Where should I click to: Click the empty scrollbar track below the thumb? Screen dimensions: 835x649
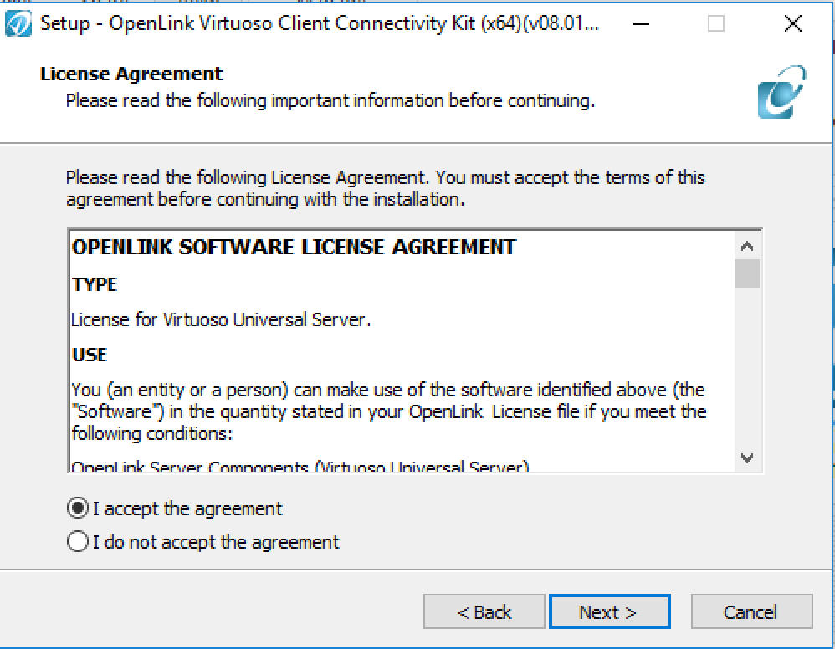click(x=747, y=367)
